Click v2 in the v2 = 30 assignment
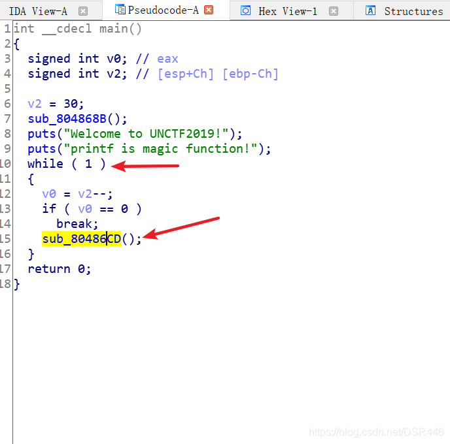 coord(35,104)
